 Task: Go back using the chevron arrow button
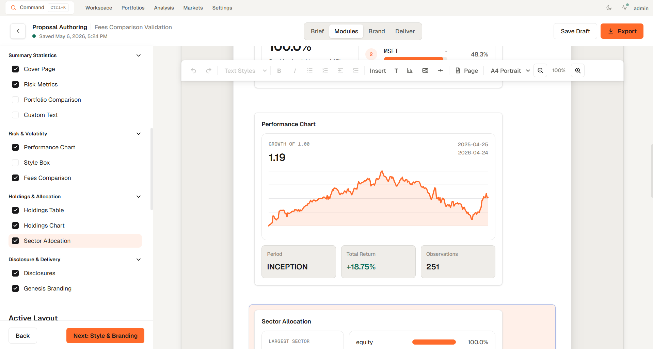coord(18,31)
